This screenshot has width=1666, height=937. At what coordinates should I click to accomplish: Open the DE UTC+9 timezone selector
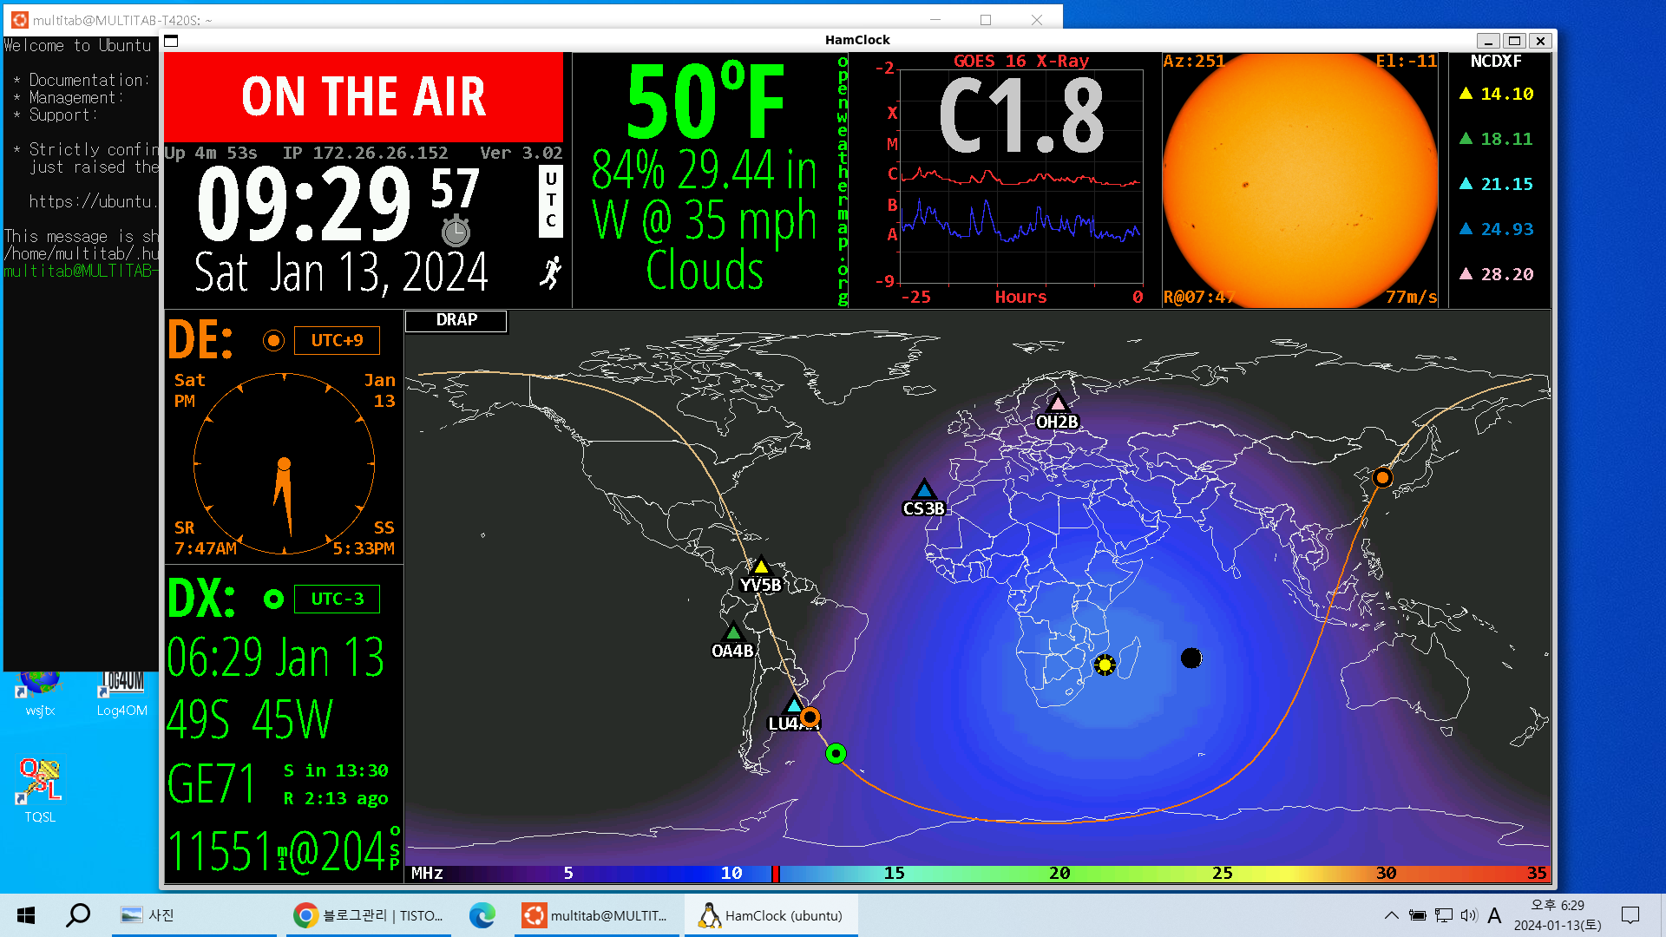337,341
